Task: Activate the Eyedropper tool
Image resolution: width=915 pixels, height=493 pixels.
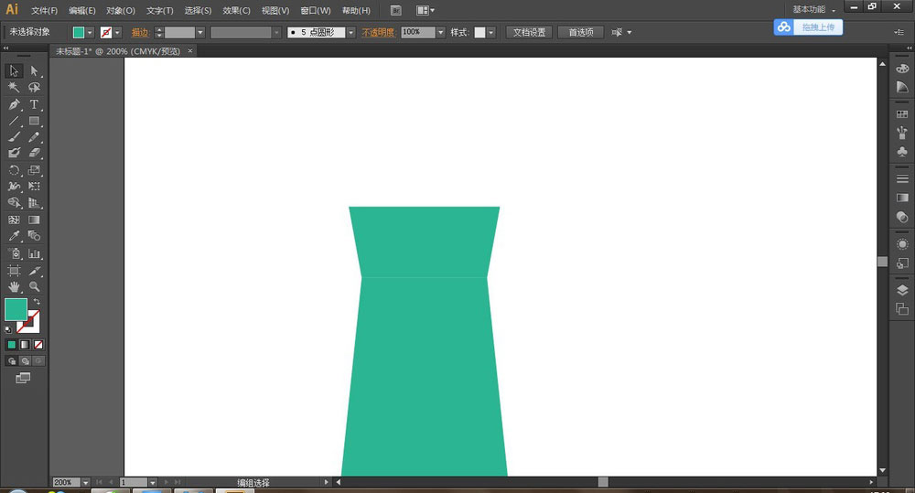Action: coord(15,236)
